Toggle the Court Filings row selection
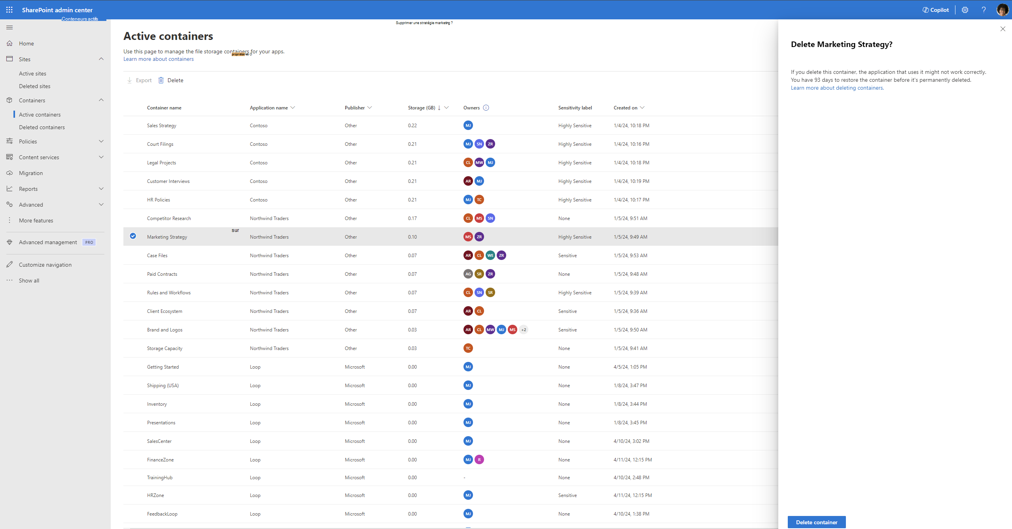 tap(132, 144)
